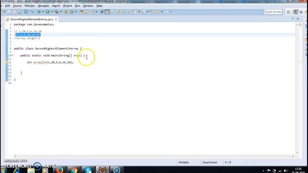Open the Run Last Tool dropdown arrow
308x173 pixels.
(x=61, y=12)
